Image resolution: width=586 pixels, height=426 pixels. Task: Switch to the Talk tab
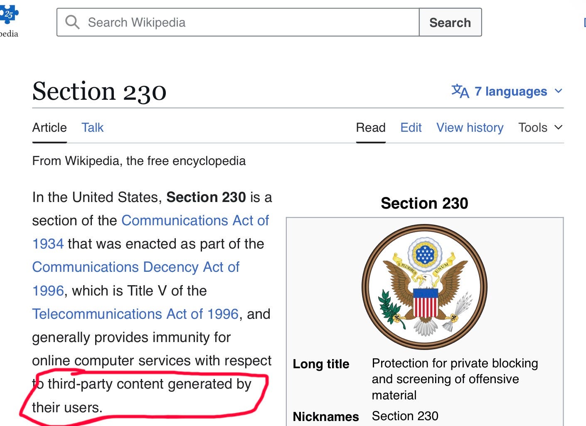92,128
